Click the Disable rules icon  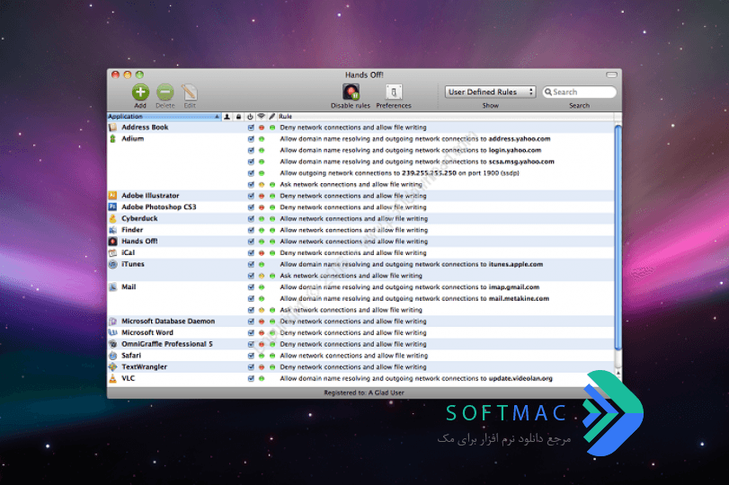coord(351,92)
